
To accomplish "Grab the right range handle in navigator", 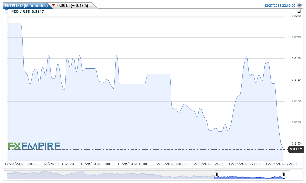I will point(283,175).
